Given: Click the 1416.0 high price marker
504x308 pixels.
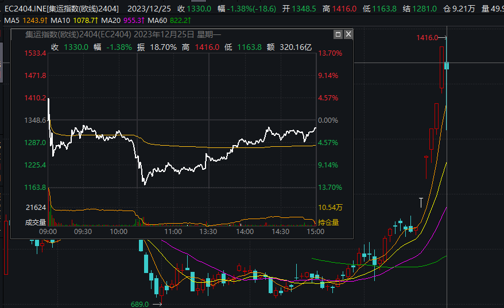Looking at the screenshot, I should pos(428,37).
